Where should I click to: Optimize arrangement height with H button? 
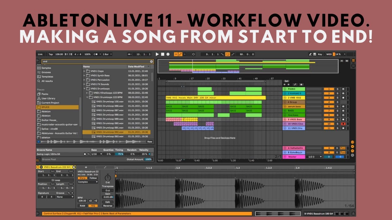pyautogui.click(x=342, y=61)
